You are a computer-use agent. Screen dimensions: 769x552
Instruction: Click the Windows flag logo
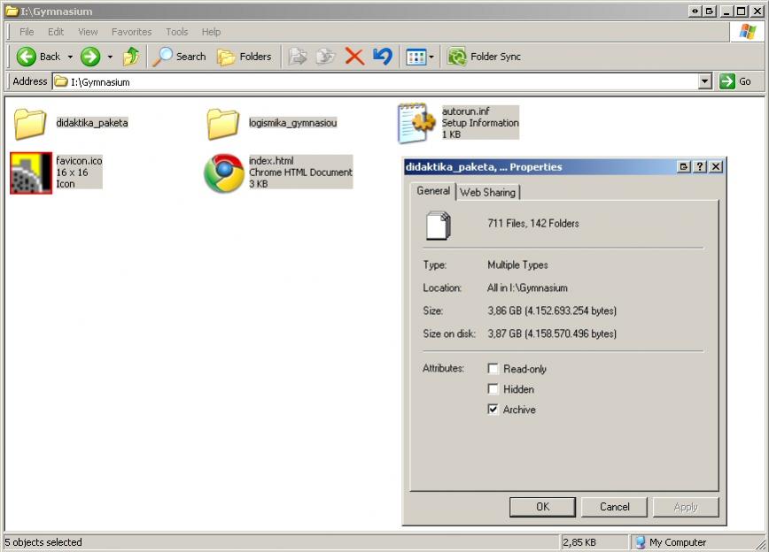[748, 33]
